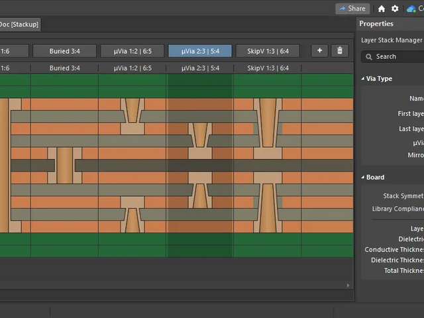This screenshot has height=318, width=424.
Task: Click the lower SkipV 6:4 drawing
Action: (x=268, y=202)
